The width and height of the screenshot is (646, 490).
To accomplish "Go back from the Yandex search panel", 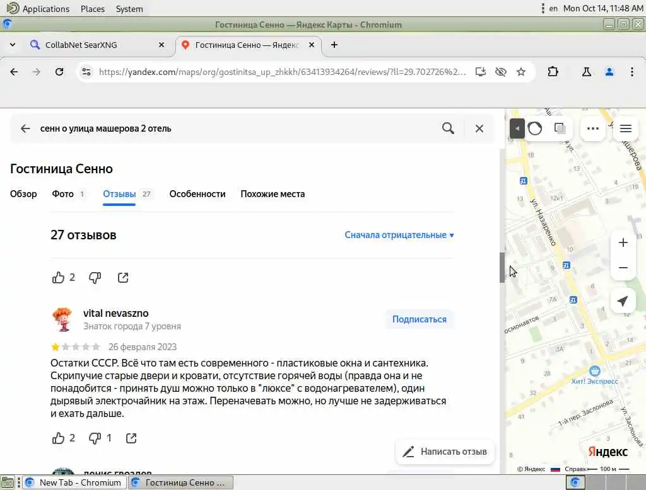I will pos(25,128).
